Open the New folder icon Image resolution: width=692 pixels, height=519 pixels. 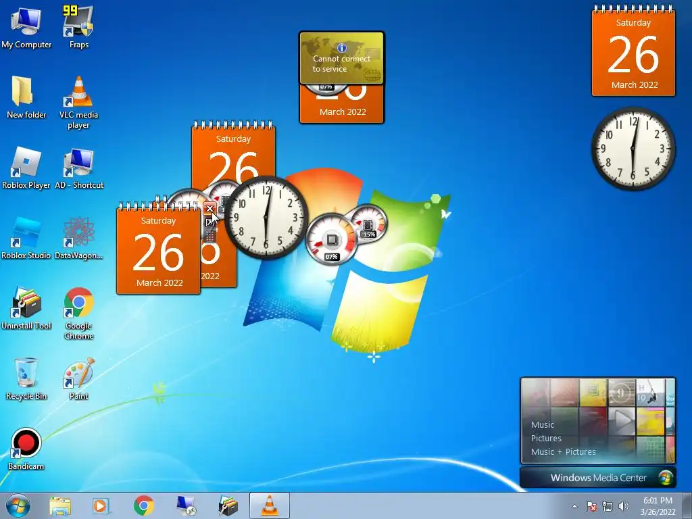26,97
